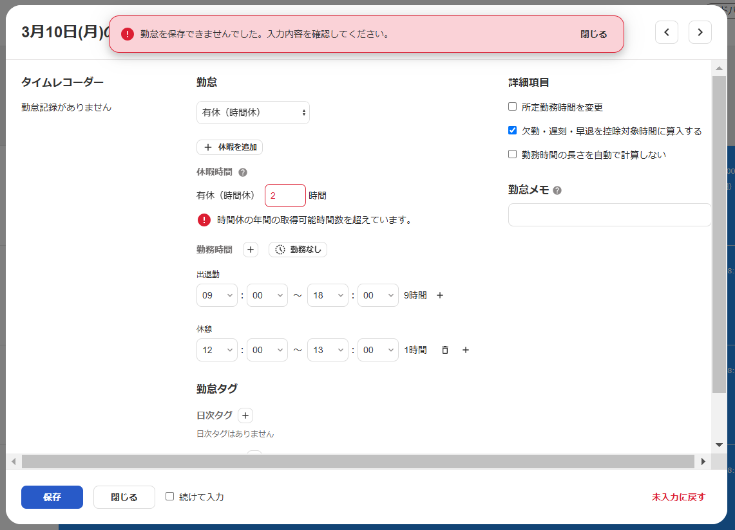Open the 出退勤 start minute dropdown
735x530 pixels.
click(267, 295)
